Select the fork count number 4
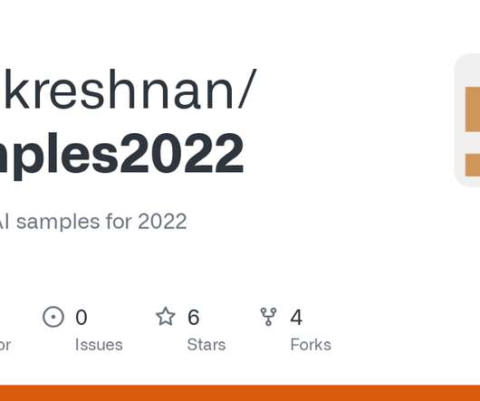The width and height of the screenshot is (480, 401). pos(296,317)
